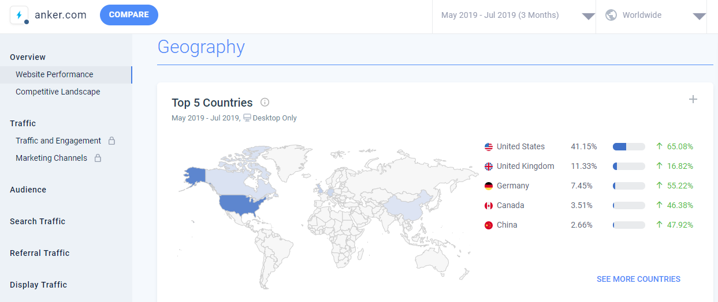
Task: Click the lock icon next to Marketing Channels
Action: (x=98, y=158)
